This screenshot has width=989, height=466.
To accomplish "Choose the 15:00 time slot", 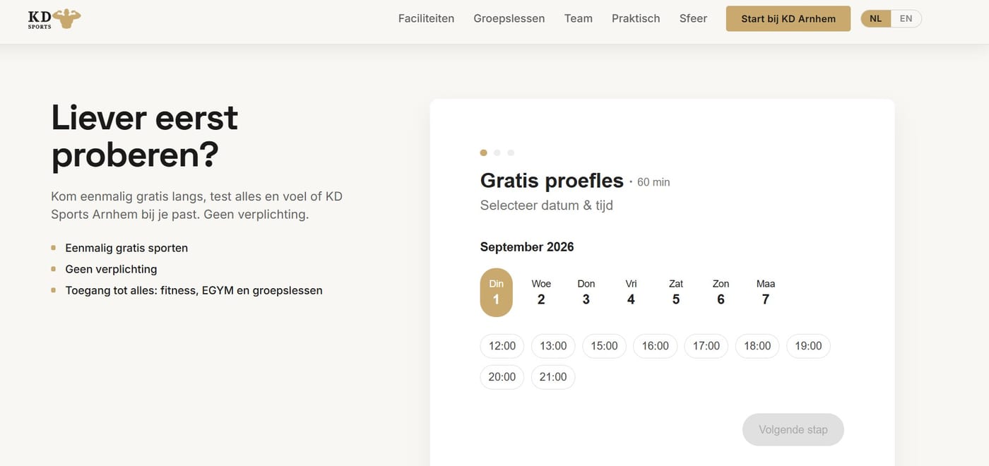I will [604, 346].
